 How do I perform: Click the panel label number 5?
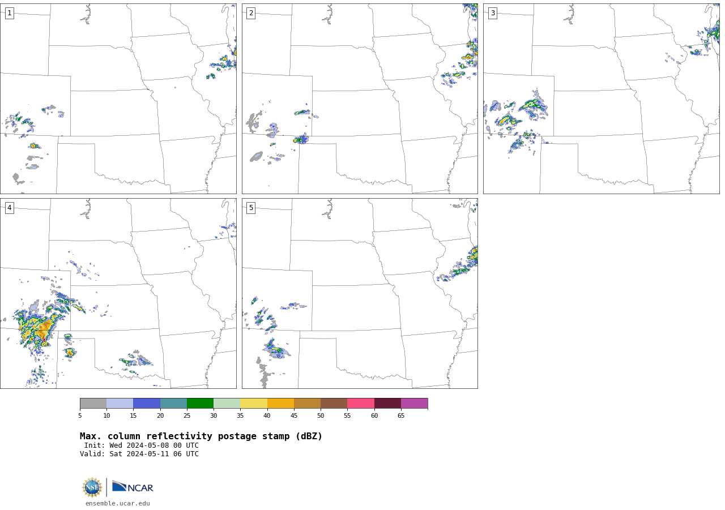click(x=251, y=208)
